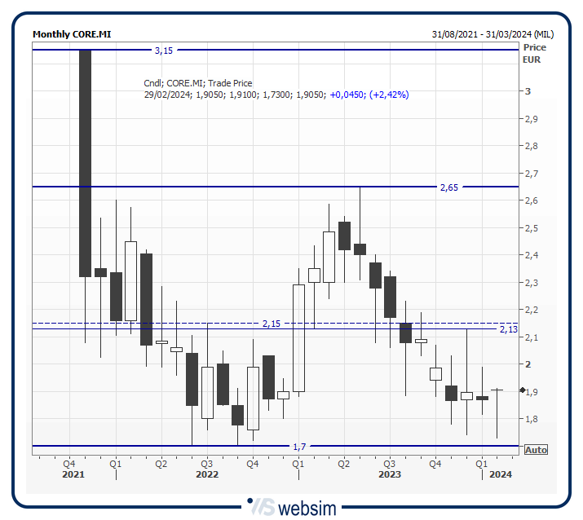Click the 3,15 resistance line label

pos(163,51)
